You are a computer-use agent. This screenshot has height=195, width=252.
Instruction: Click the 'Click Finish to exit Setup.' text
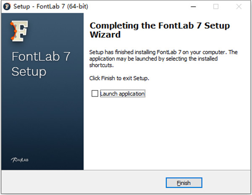(x=119, y=79)
